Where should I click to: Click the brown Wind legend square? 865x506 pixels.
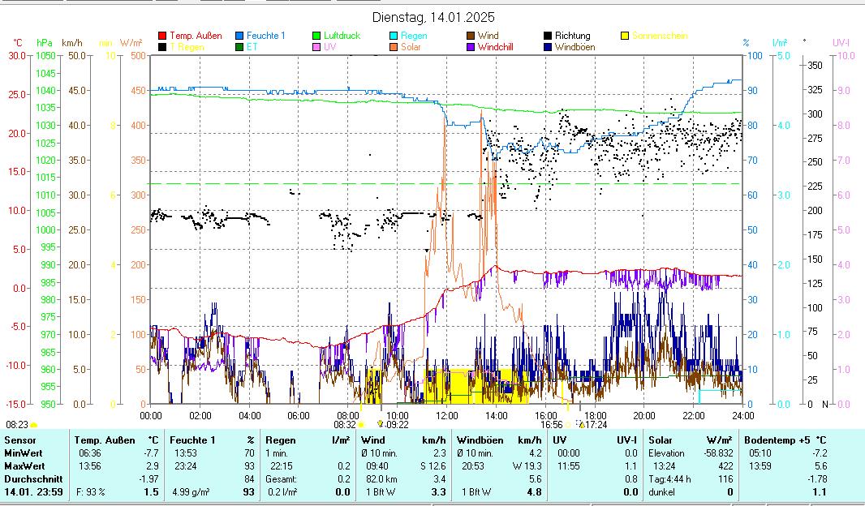click(x=471, y=36)
